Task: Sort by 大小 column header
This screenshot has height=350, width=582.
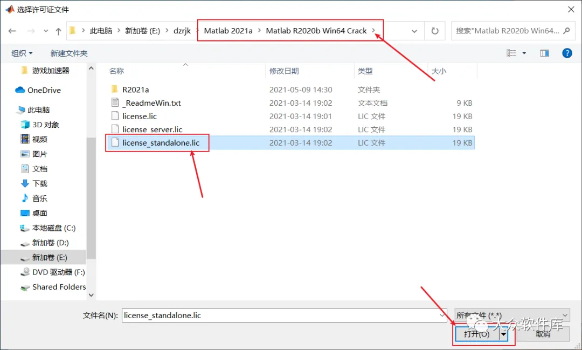Action: pos(439,71)
